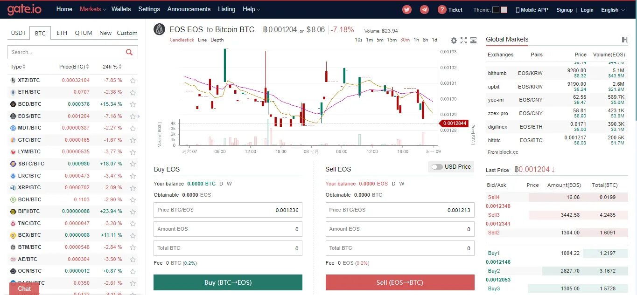The height and width of the screenshot is (295, 637).
Task: Click the XRP coin icon
Action: (x=14, y=187)
